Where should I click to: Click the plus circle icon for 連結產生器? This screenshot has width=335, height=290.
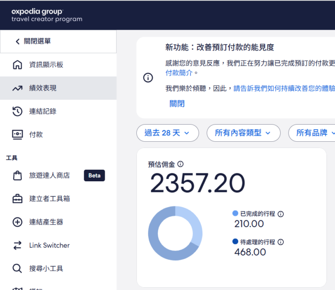17,222
